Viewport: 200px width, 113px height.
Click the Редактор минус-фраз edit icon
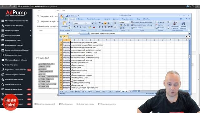point(3,89)
